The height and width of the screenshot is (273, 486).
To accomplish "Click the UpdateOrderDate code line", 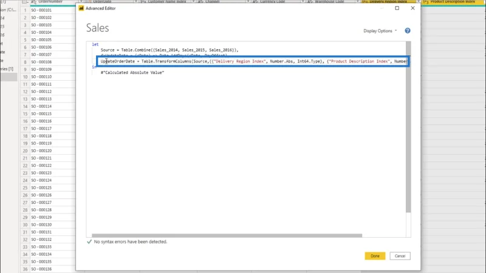I will (x=253, y=61).
